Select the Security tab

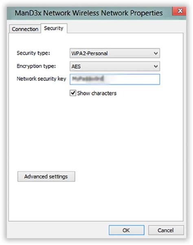tap(54, 28)
